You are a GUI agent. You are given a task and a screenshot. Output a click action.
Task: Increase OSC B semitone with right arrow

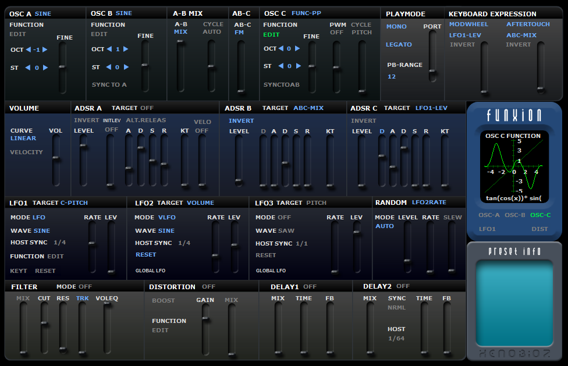(x=126, y=67)
